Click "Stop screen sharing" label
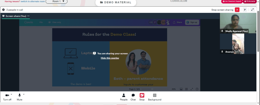The height and width of the screenshot is (105, 260). tap(222, 10)
